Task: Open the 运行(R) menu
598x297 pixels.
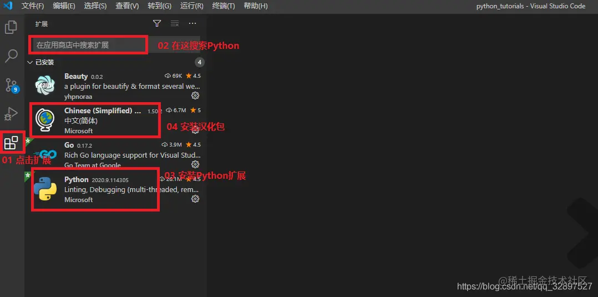Action: pos(191,6)
